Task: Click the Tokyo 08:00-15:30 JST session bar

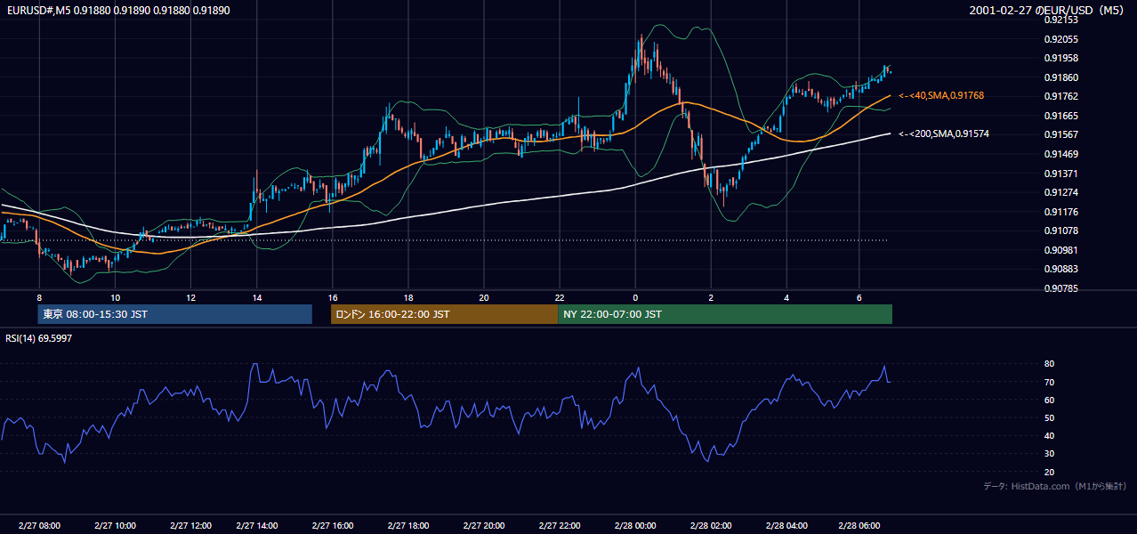Action: pyautogui.click(x=174, y=314)
